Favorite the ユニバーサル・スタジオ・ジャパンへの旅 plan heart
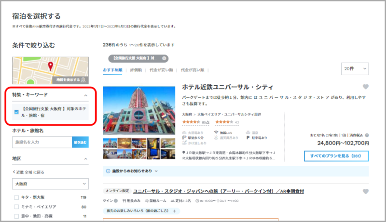 click(366, 191)
